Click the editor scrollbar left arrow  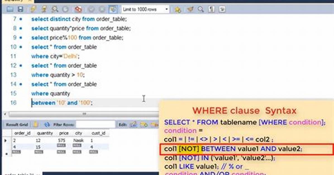(5, 114)
